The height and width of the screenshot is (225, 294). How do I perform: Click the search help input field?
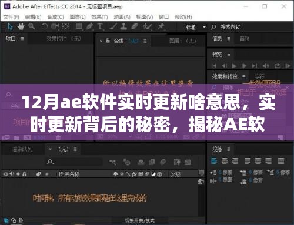click(x=230, y=27)
